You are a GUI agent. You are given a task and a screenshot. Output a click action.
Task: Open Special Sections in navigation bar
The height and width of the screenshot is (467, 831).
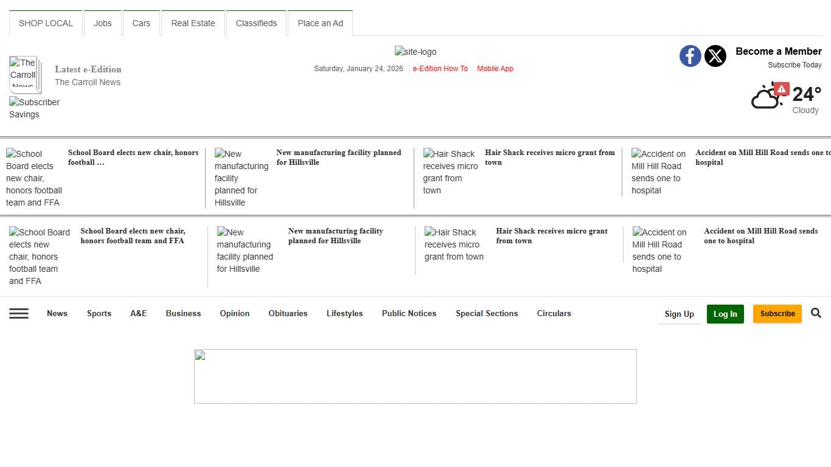click(x=487, y=313)
